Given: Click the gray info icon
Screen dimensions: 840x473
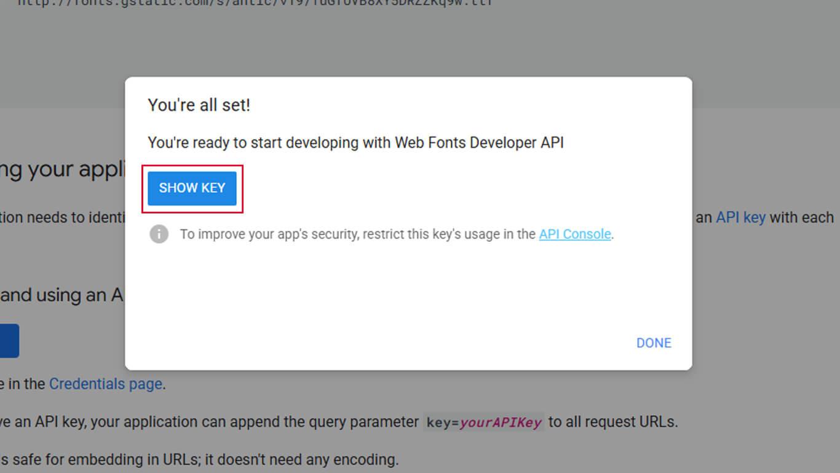Looking at the screenshot, I should click(x=159, y=234).
